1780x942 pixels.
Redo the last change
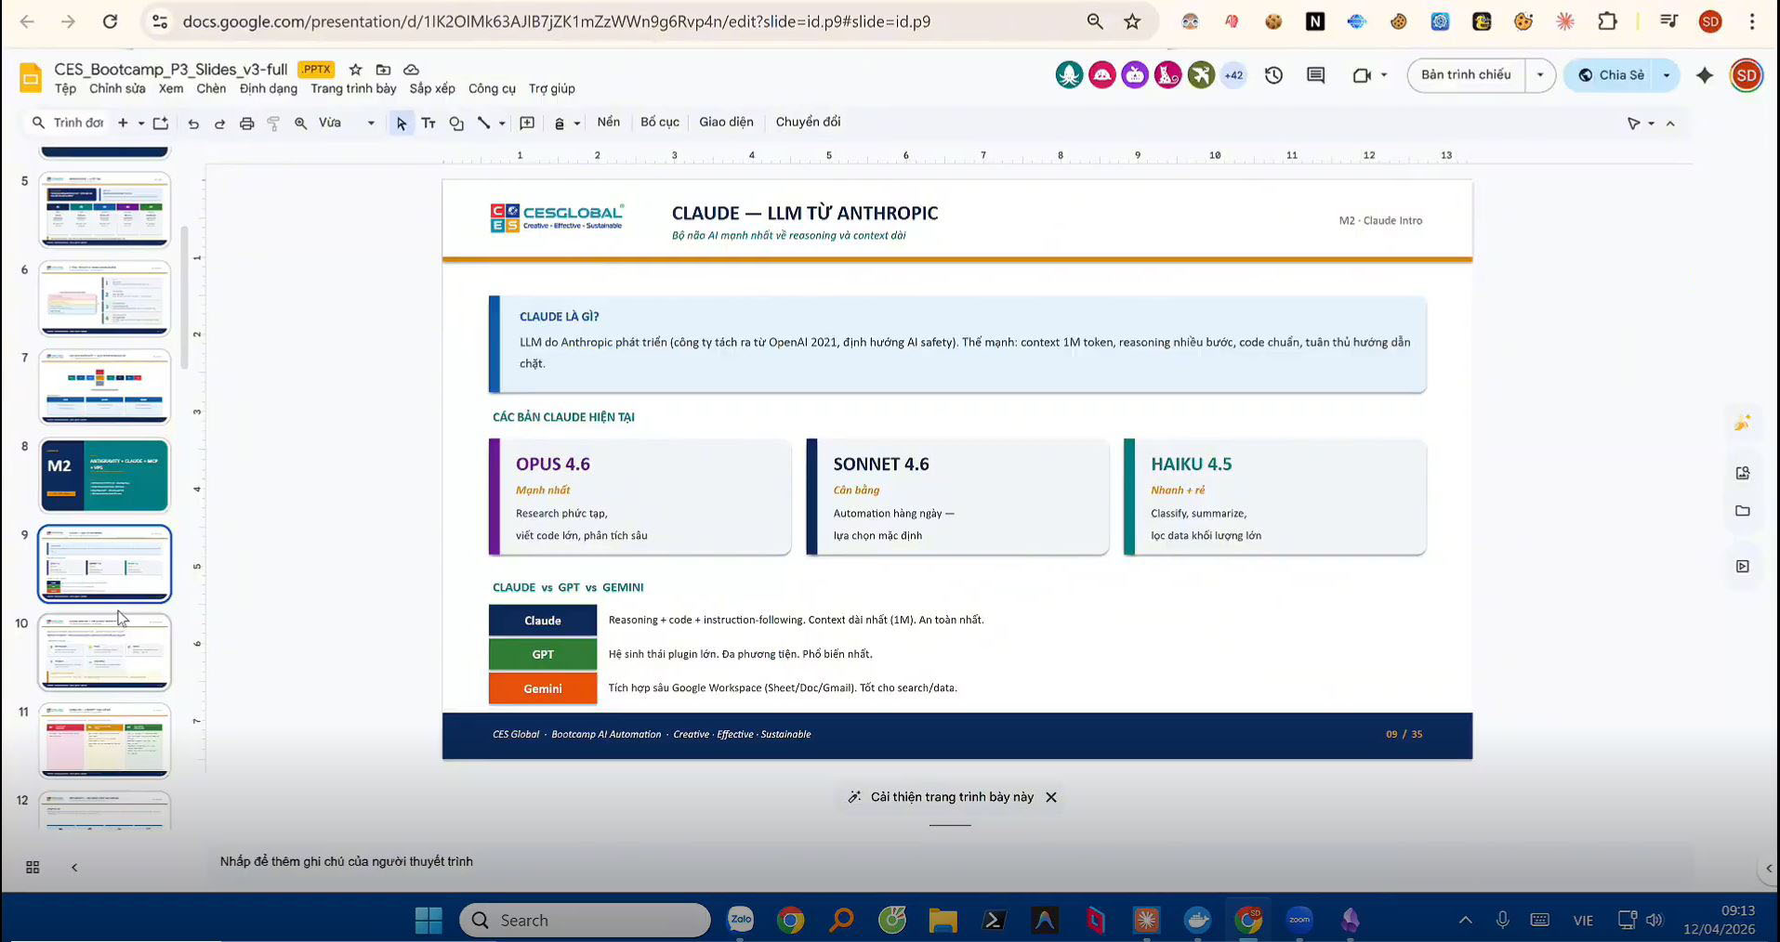point(219,122)
